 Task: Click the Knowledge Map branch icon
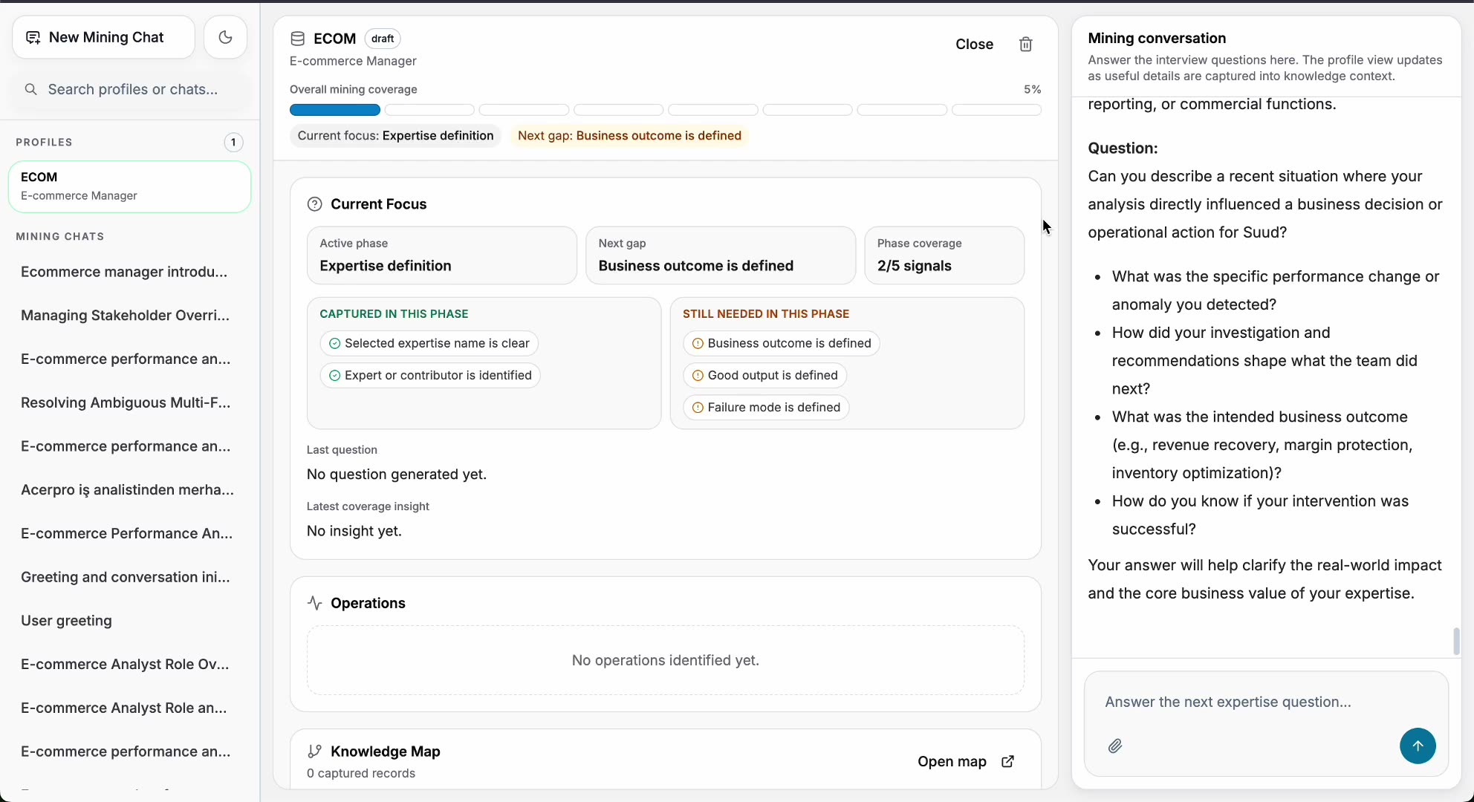coord(315,752)
